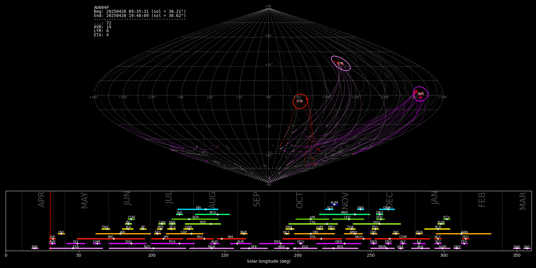
Task: Click the NTA shower bar in timeline
Action: coord(340,248)
